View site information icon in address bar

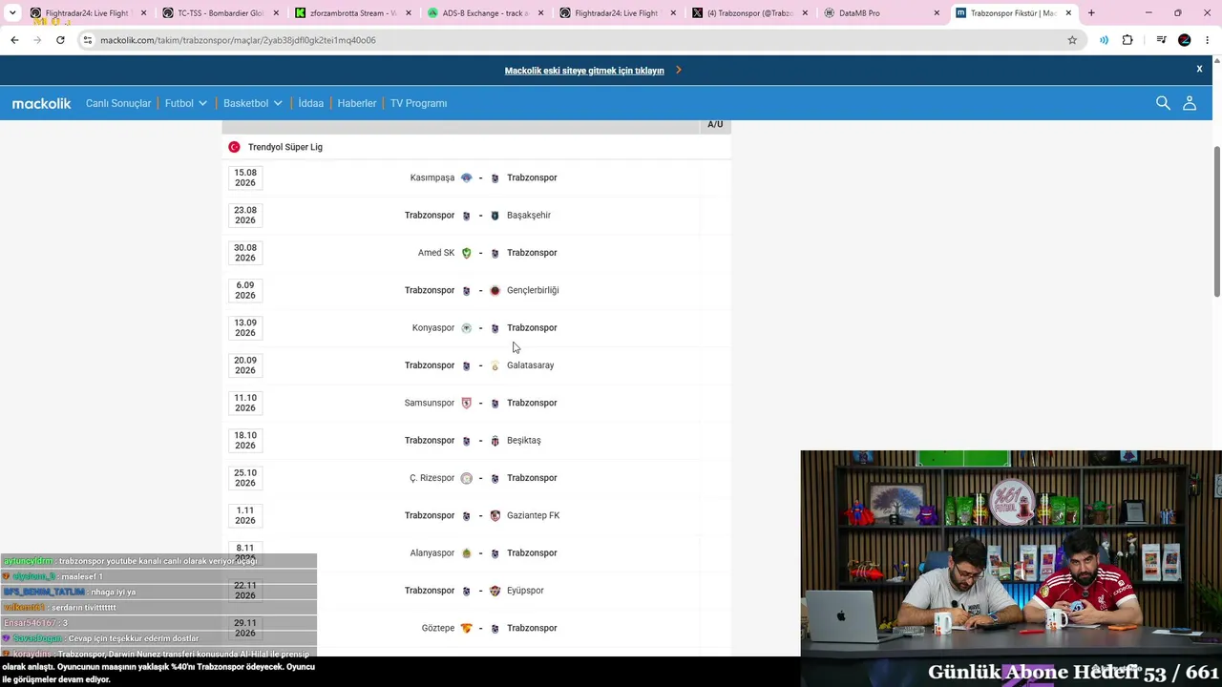coord(88,40)
